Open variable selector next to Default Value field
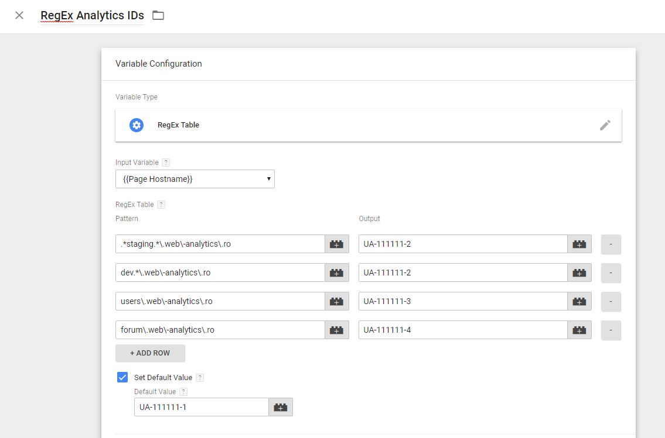 [x=280, y=407]
